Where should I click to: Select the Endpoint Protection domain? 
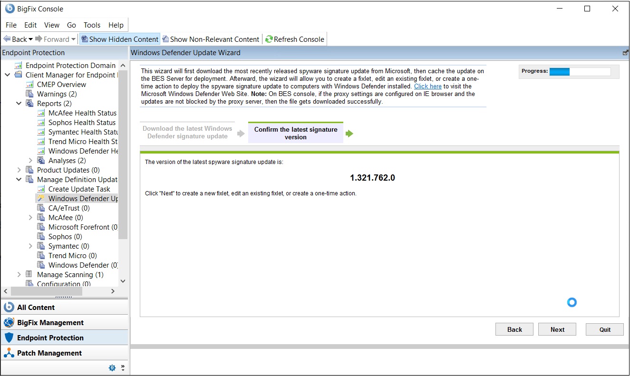coord(64,337)
